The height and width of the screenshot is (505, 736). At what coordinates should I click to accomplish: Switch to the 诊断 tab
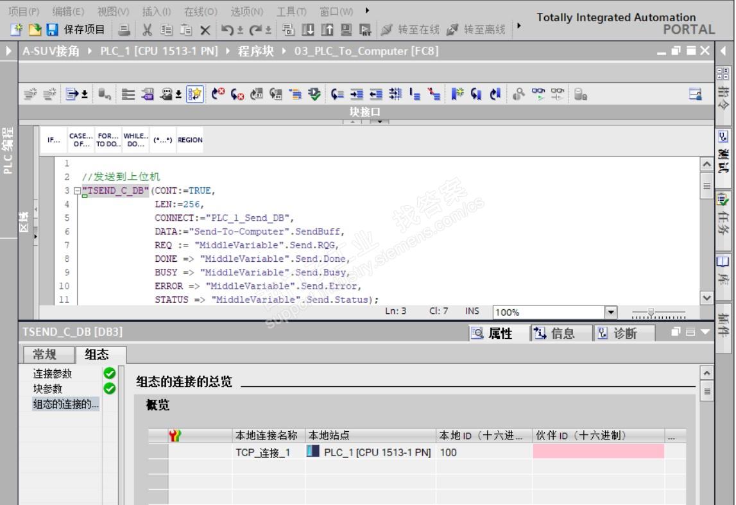click(x=624, y=333)
